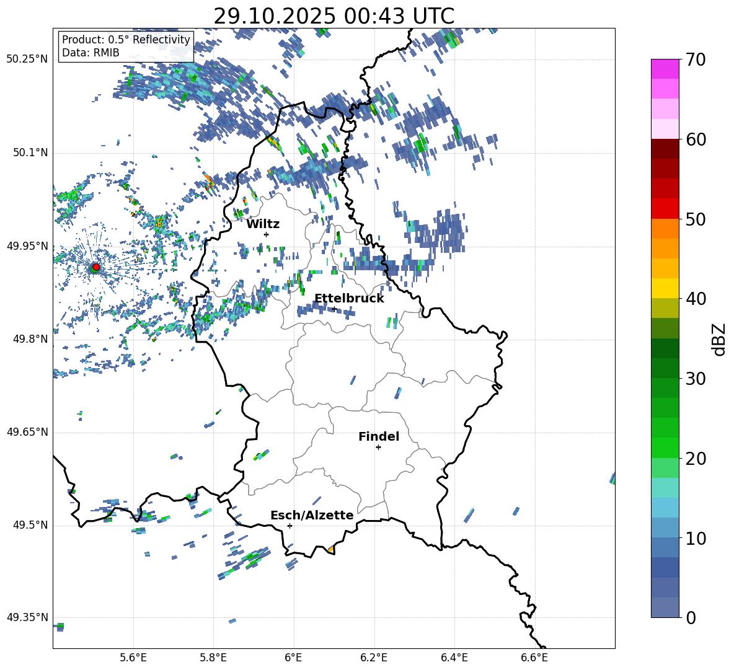This screenshot has height=670, width=734.
Task: Click the Ettelbruck station cross marker
Action: pyautogui.click(x=334, y=309)
